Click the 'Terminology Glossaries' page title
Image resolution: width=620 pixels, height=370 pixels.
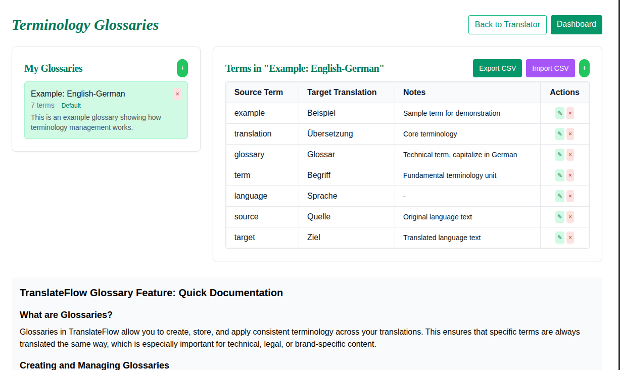click(85, 25)
